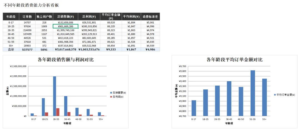The width and height of the screenshot is (300, 131).
Task: Select average profit cell ¥1,924
Action: pos(131,42)
